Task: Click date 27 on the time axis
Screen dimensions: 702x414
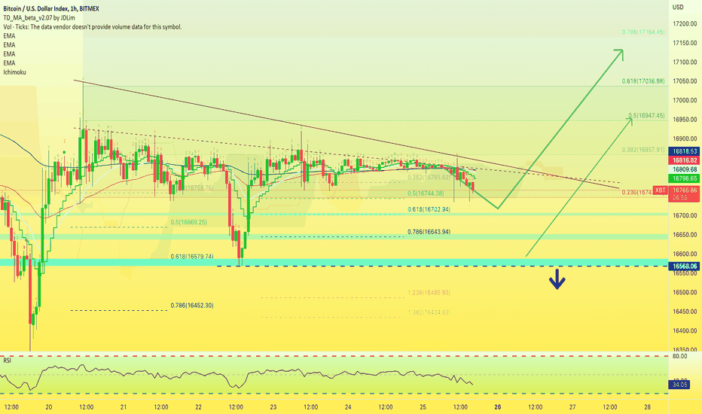Action: (572, 406)
